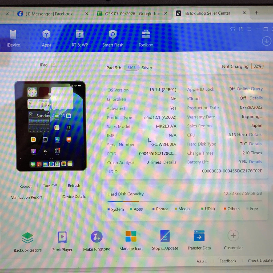The width and height of the screenshot is (273, 273).
Task: Click Online Query for Apple ID Lock
Action: (250, 89)
